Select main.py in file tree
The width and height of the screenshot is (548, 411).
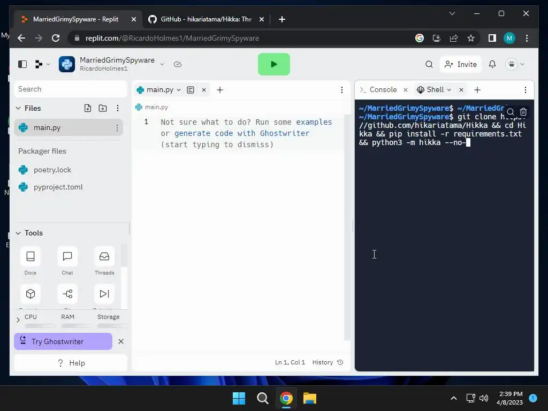[68, 127]
